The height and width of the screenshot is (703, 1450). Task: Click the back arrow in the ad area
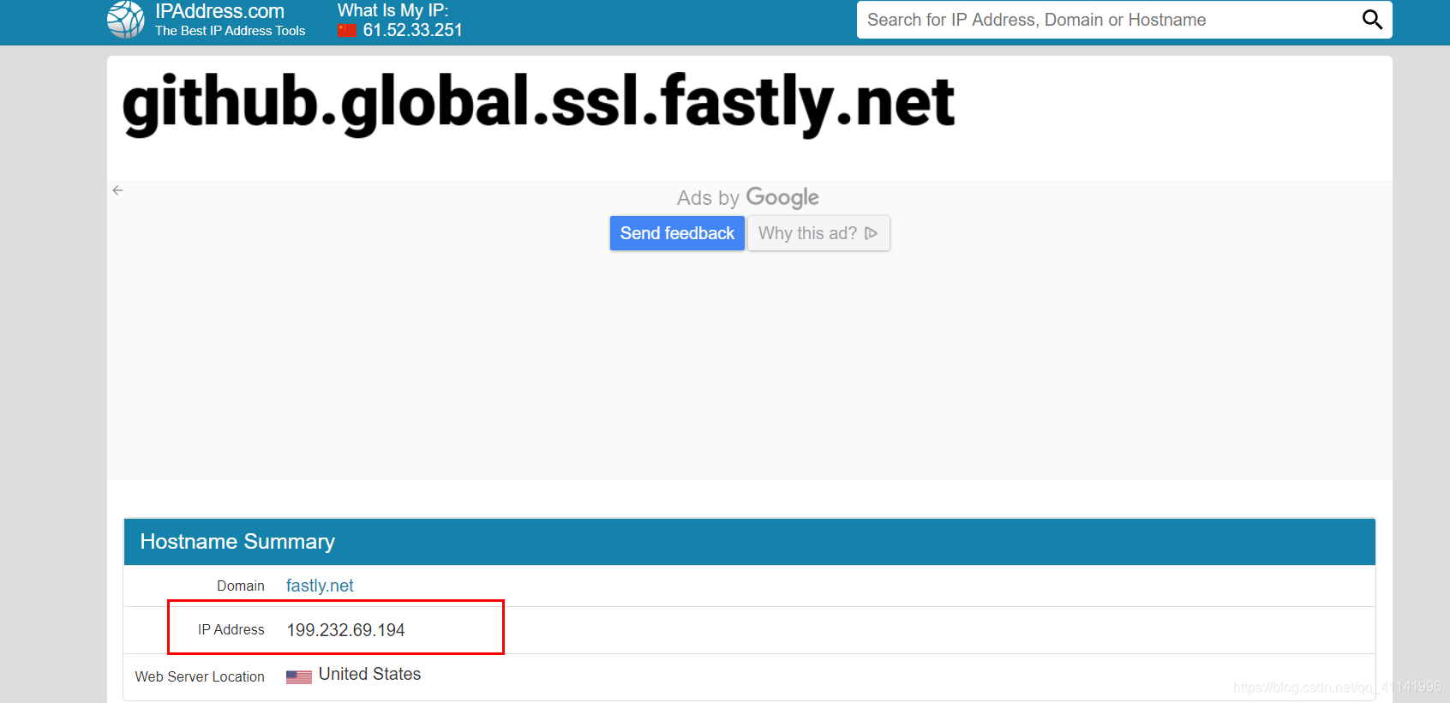pos(117,190)
